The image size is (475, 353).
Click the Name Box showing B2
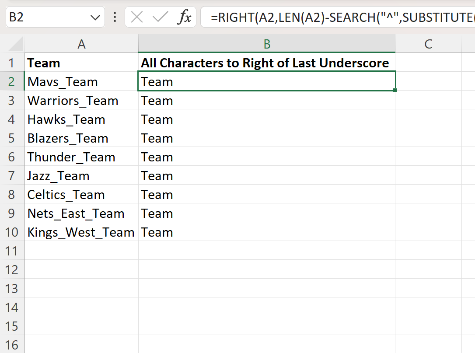tap(44, 17)
